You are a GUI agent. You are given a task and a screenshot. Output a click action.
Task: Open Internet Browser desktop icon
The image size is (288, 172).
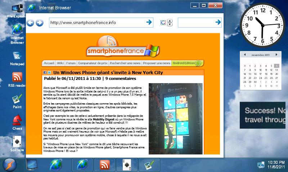[17, 34]
